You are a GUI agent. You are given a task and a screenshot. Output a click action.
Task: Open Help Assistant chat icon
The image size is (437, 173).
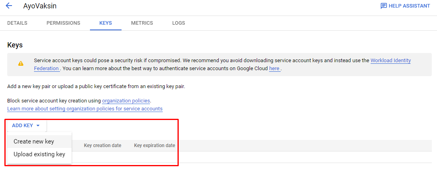coord(383,6)
